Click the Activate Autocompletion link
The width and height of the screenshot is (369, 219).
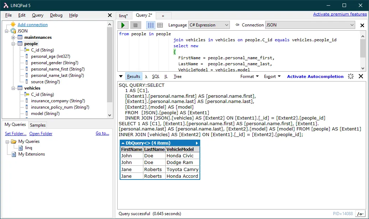pyautogui.click(x=315, y=76)
